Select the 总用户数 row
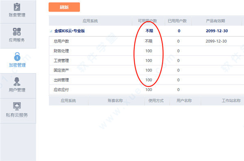This screenshot has width=244, height=161. pyautogui.click(x=146, y=41)
